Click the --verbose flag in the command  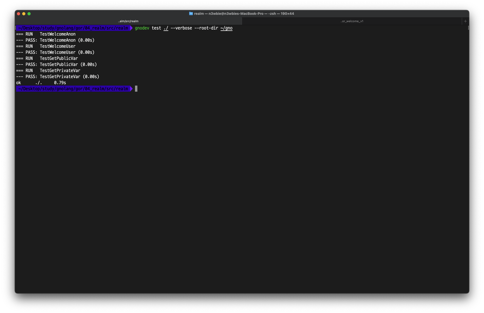(181, 28)
